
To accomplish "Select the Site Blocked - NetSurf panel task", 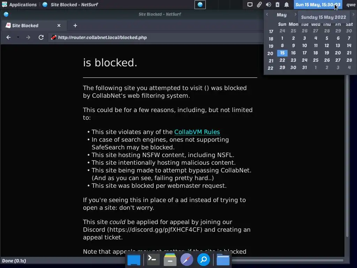I will (74, 5).
